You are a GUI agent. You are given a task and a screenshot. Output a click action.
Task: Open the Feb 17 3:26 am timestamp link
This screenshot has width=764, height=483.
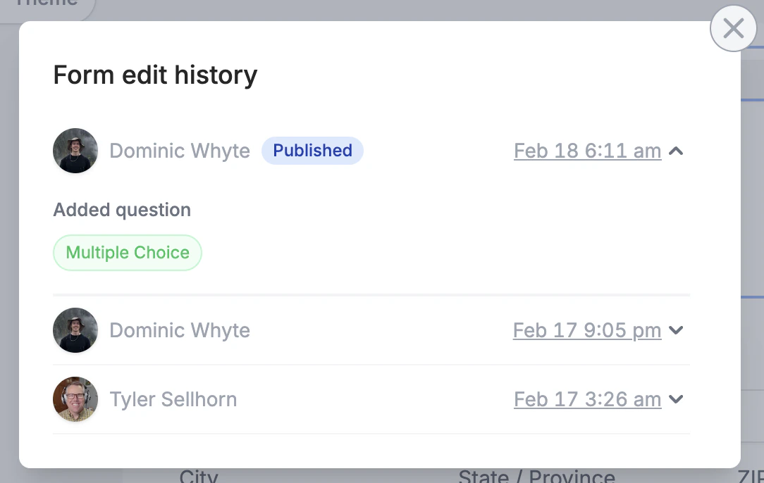587,399
